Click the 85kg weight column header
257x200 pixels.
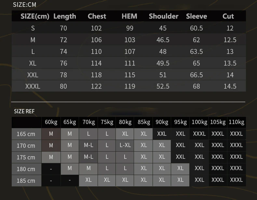[144, 122]
